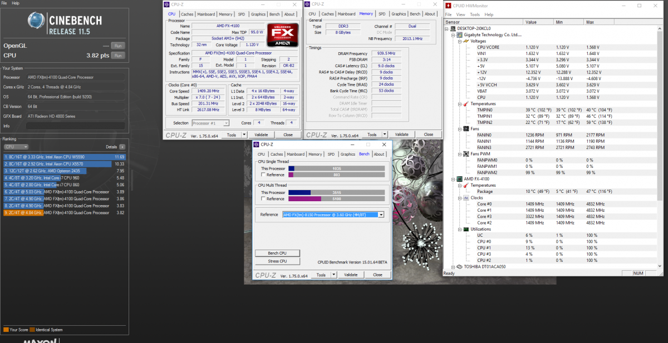The image size is (668, 343).
Task: Open the File menu in Cinebench
Action: [5, 3]
